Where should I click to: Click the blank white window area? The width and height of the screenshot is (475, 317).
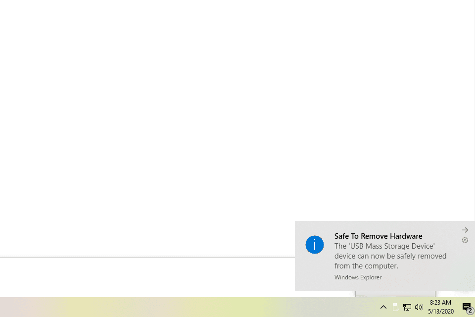pos(198,124)
